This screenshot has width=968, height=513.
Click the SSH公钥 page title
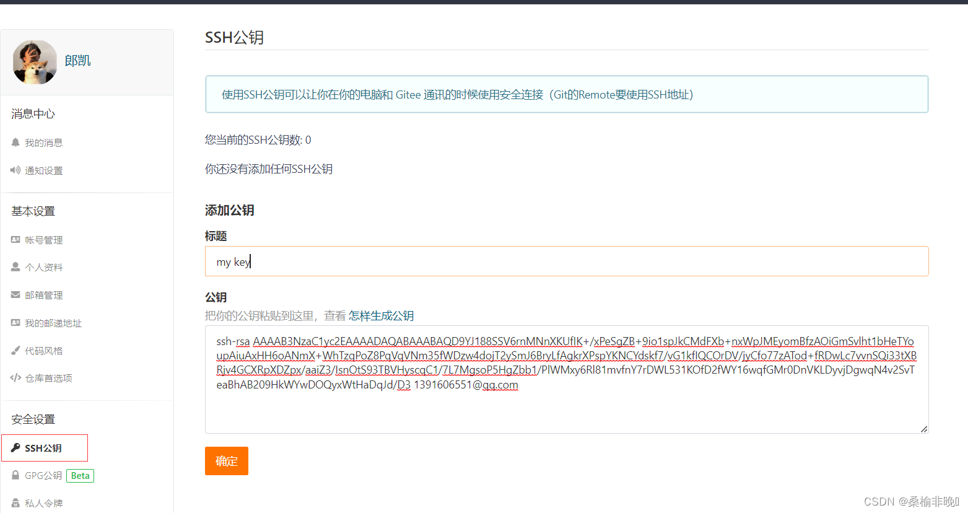[x=235, y=37]
